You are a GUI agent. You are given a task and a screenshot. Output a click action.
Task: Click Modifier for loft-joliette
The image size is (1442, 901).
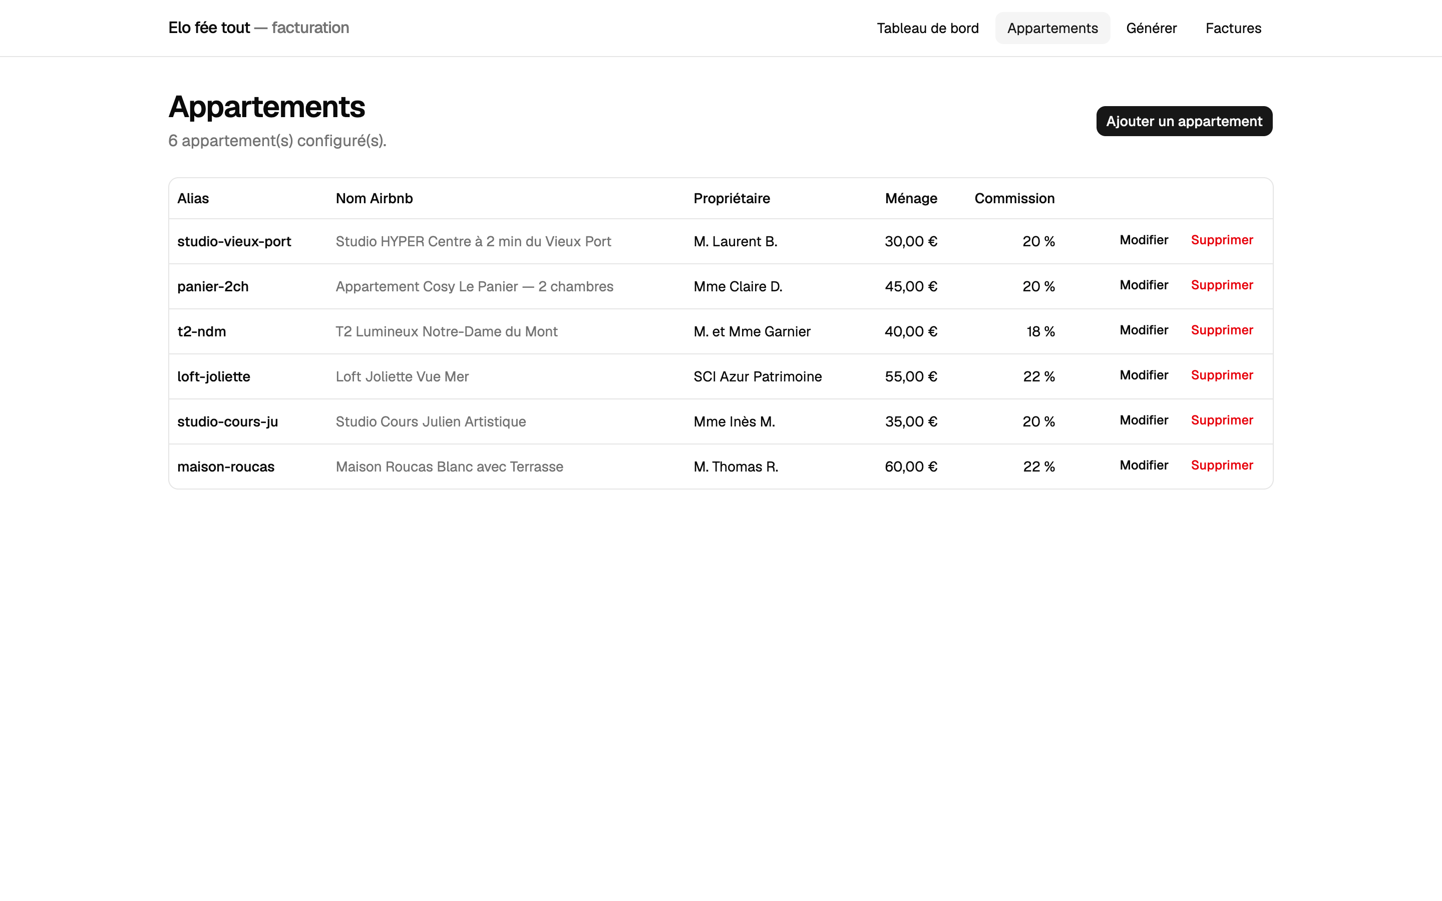coord(1144,375)
